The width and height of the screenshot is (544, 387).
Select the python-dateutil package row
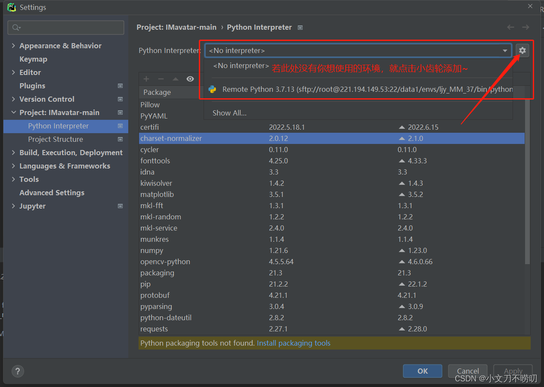[x=332, y=318]
